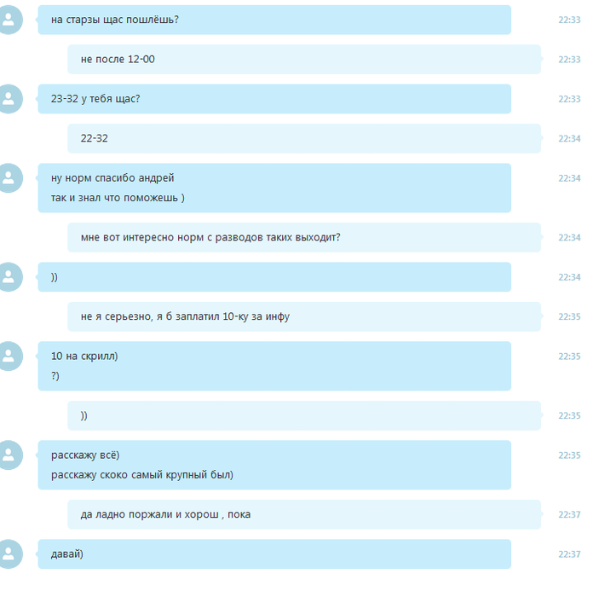Image resolution: width=593 pixels, height=597 pixels.
Task: Click message 'да ладно поржали и хорош'
Action: pyautogui.click(x=304, y=515)
